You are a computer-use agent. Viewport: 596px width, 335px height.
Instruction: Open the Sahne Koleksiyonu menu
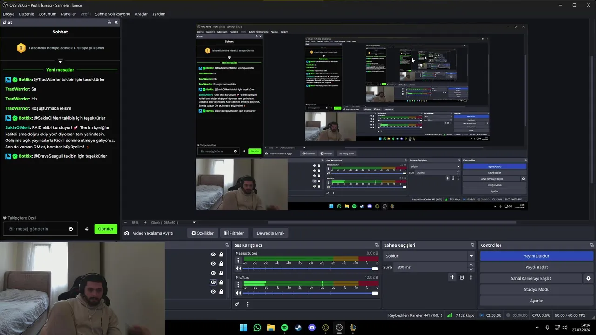tap(113, 14)
